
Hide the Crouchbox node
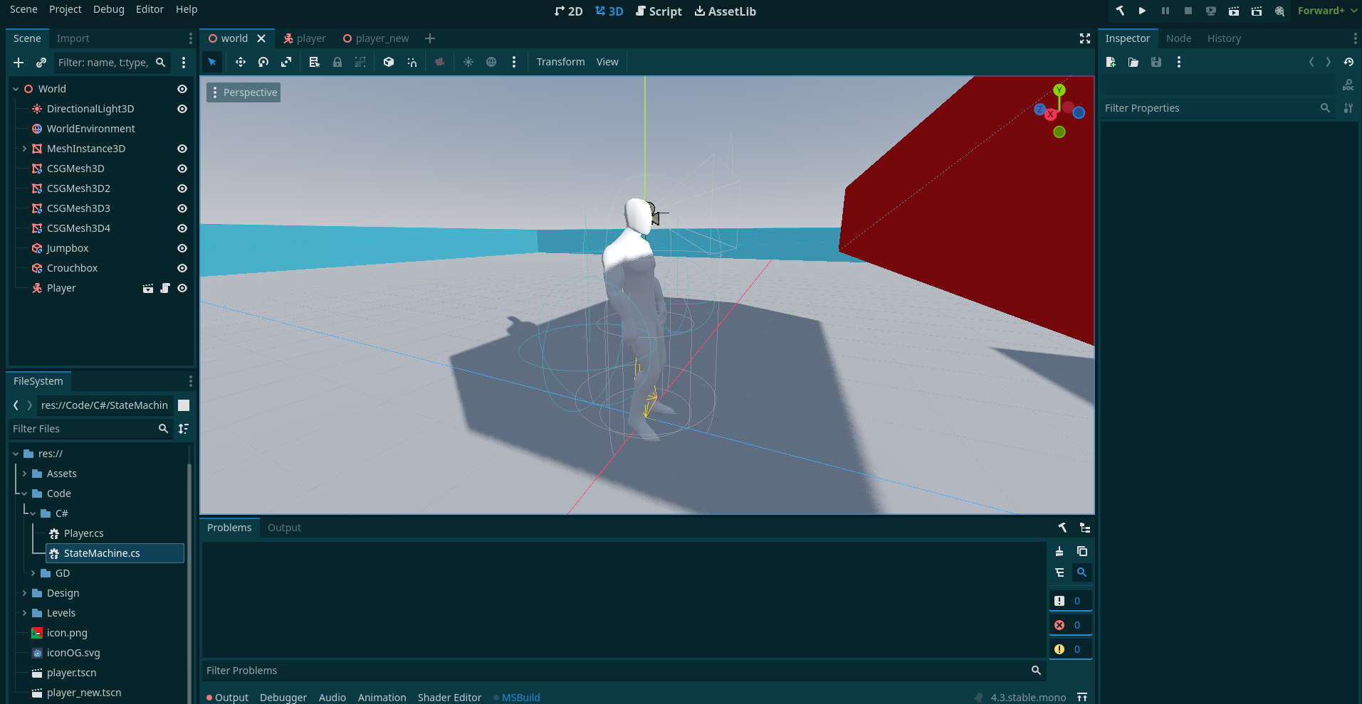[x=182, y=268]
